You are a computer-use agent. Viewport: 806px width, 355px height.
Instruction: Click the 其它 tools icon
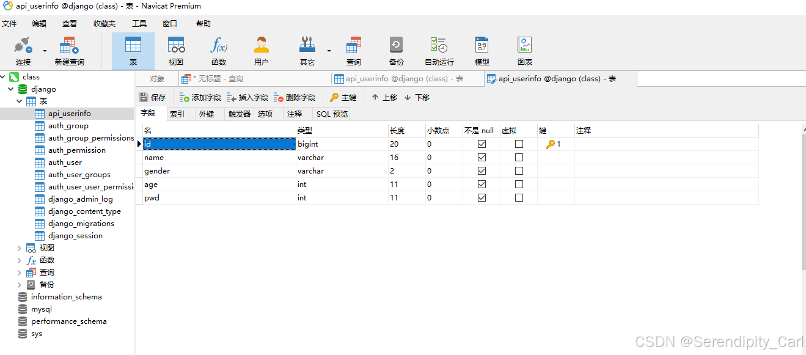[x=307, y=45]
